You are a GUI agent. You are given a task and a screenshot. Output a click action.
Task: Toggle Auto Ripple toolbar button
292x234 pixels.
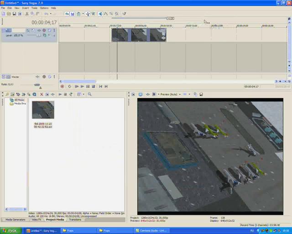point(78,14)
